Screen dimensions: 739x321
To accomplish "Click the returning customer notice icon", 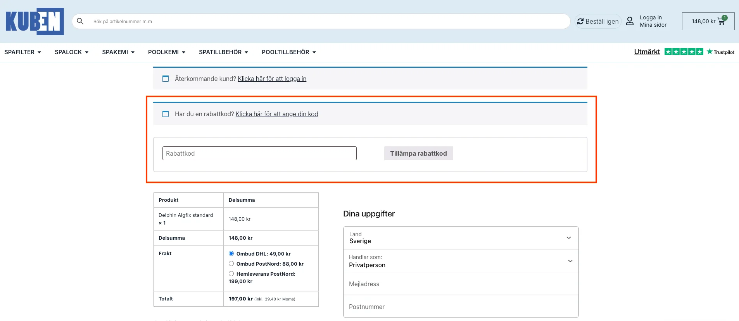I will tap(166, 79).
